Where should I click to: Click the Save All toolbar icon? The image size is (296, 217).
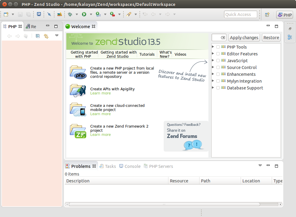[28, 14]
